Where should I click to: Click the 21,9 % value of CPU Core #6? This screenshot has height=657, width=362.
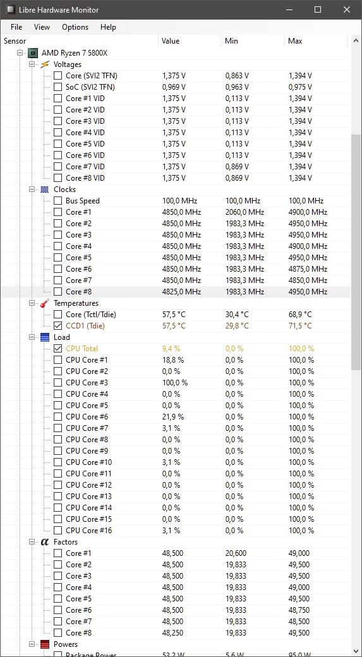pyautogui.click(x=173, y=416)
